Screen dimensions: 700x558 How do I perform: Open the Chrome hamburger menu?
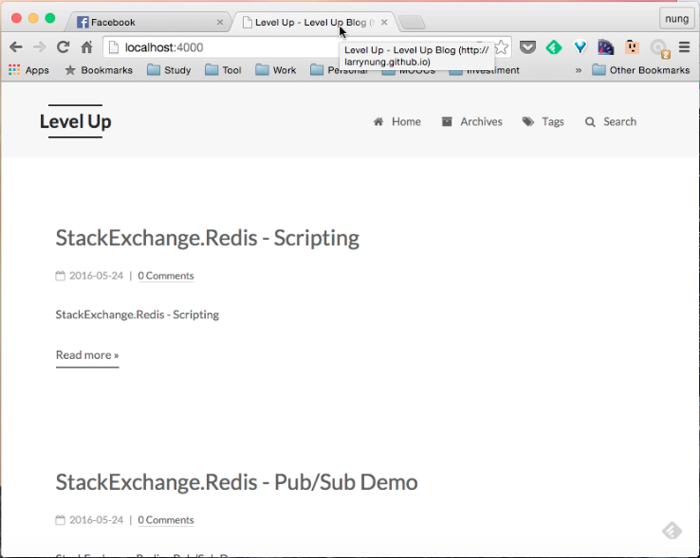pyautogui.click(x=685, y=46)
